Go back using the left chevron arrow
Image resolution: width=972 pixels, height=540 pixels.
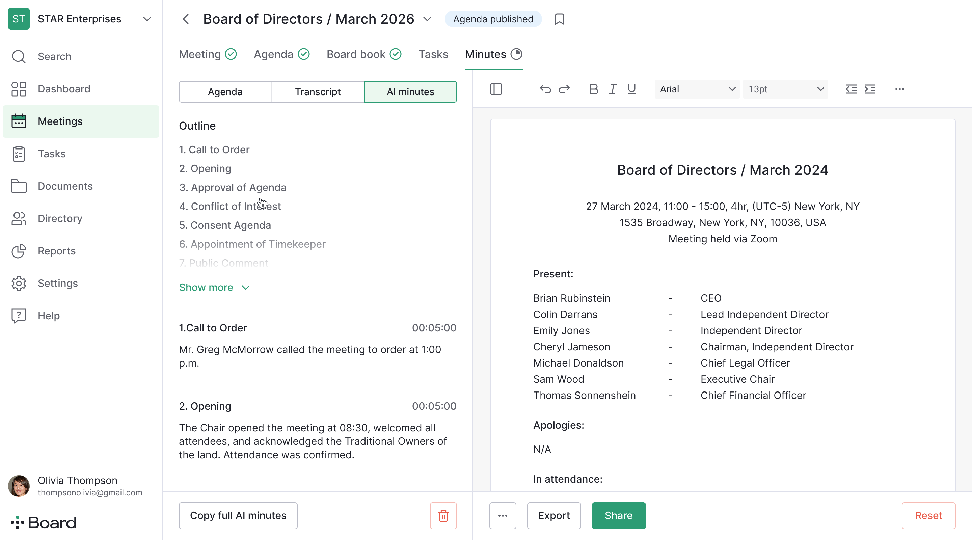[186, 19]
